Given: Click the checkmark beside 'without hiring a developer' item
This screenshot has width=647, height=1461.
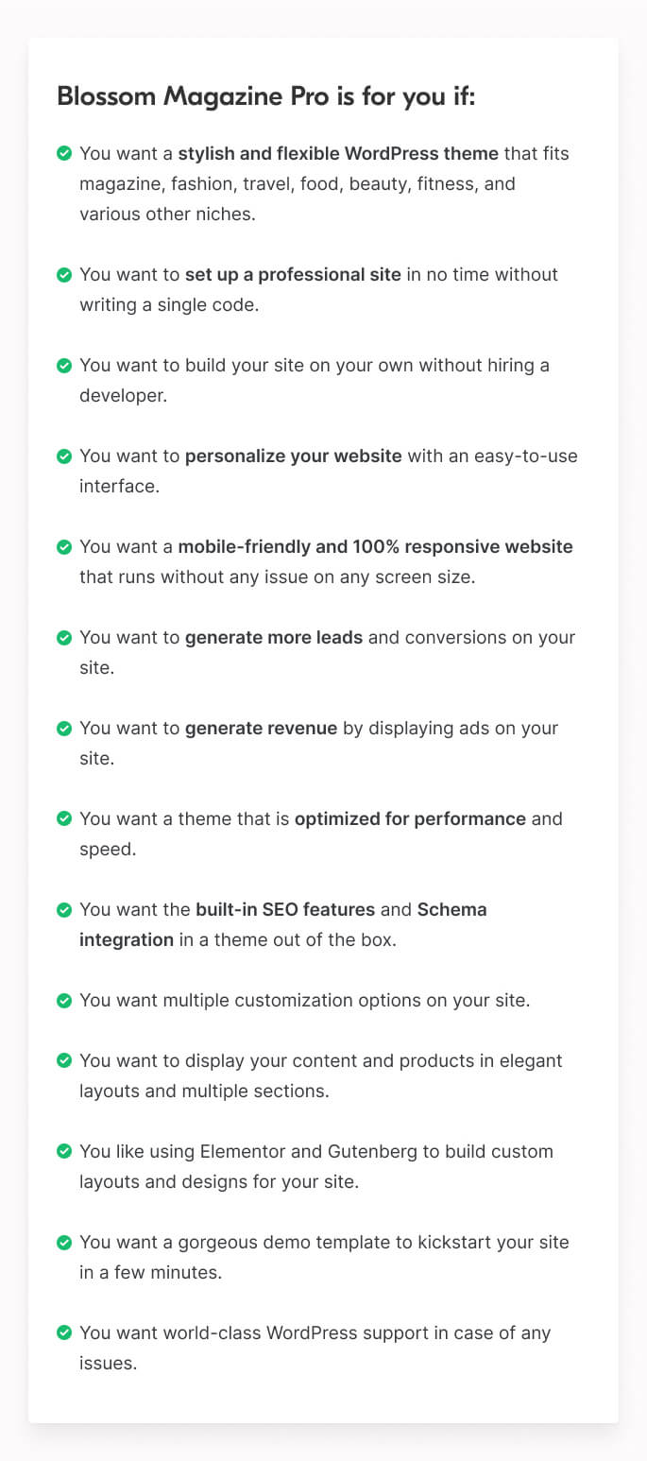Looking at the screenshot, I should click(x=64, y=365).
